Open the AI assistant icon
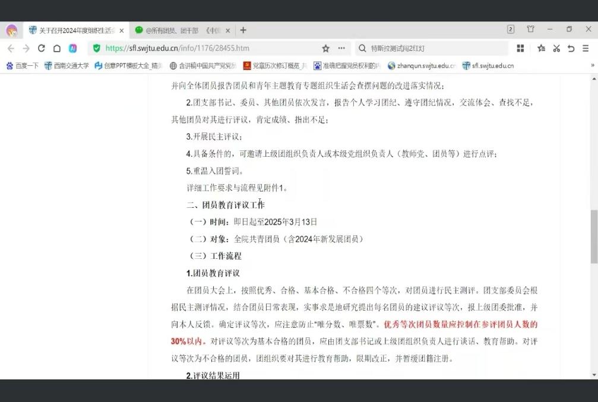The height and width of the screenshot is (402, 598). tap(72, 49)
